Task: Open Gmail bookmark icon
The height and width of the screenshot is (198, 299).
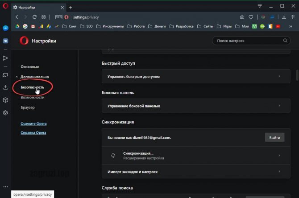Action: 33,26
